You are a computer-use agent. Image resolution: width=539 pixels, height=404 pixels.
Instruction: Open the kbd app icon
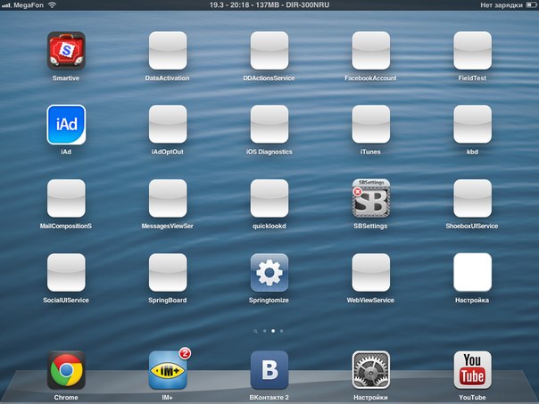(x=472, y=124)
